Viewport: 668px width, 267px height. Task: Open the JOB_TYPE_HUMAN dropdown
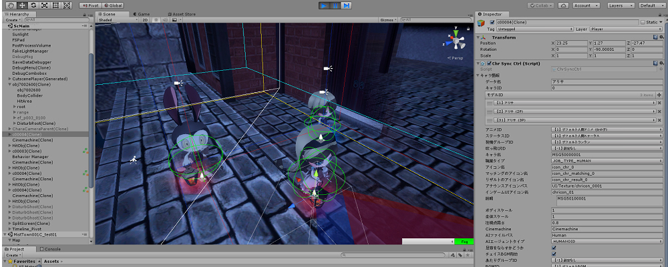point(607,161)
